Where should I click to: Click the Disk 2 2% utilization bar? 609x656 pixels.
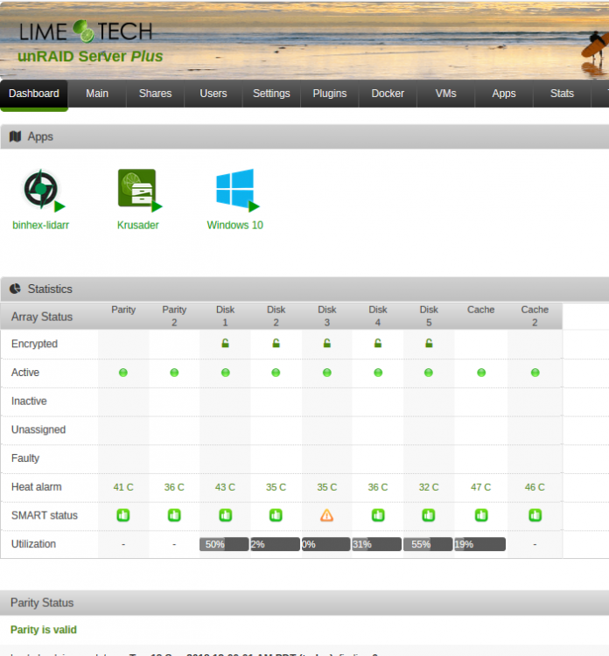pos(275,544)
